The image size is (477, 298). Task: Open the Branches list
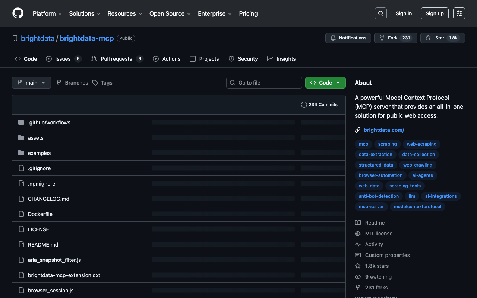click(72, 83)
